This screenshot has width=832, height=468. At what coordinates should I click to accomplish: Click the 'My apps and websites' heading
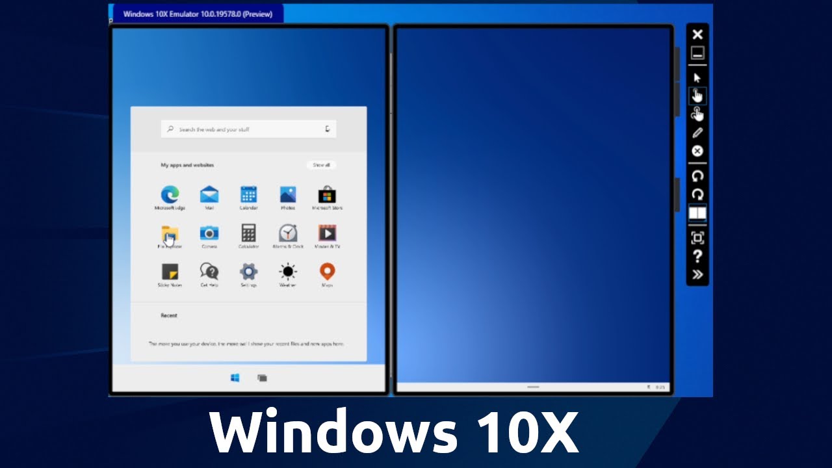[x=187, y=165]
